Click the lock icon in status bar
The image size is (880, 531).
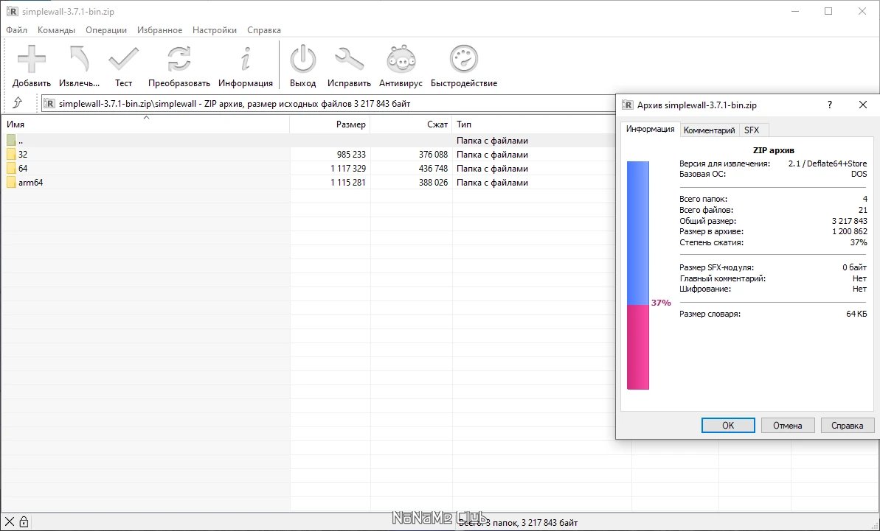[x=24, y=522]
